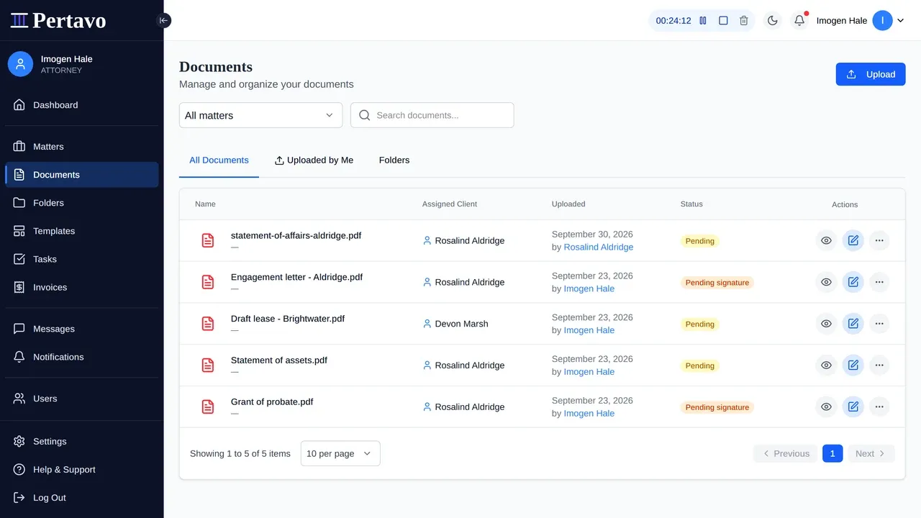Select the All Documents tab
The image size is (921, 518).
point(219,160)
